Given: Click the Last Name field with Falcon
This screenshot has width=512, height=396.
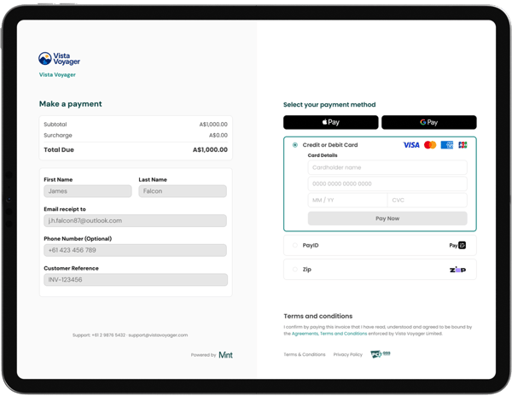Looking at the screenshot, I should point(183,191).
